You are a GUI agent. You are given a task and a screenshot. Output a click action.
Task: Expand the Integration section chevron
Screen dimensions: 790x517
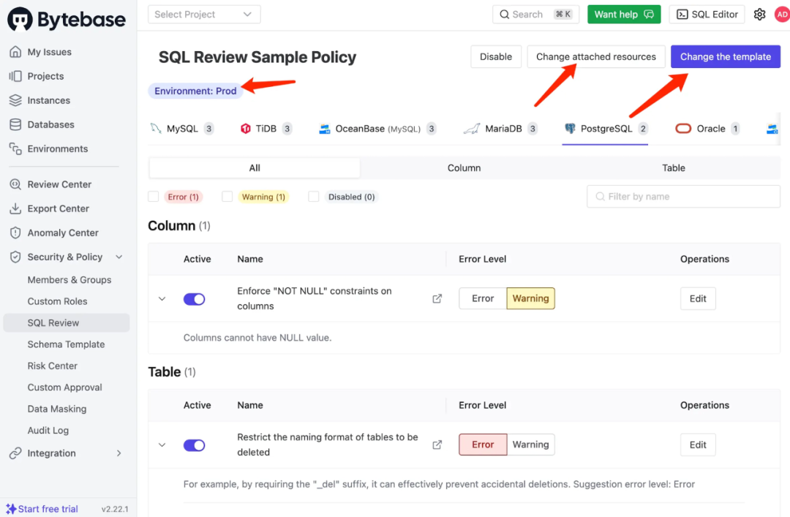point(119,453)
